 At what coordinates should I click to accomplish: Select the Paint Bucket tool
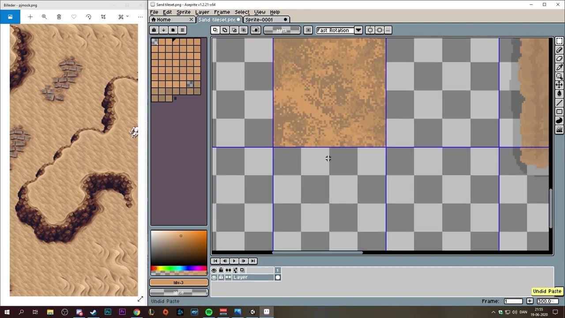click(x=559, y=94)
